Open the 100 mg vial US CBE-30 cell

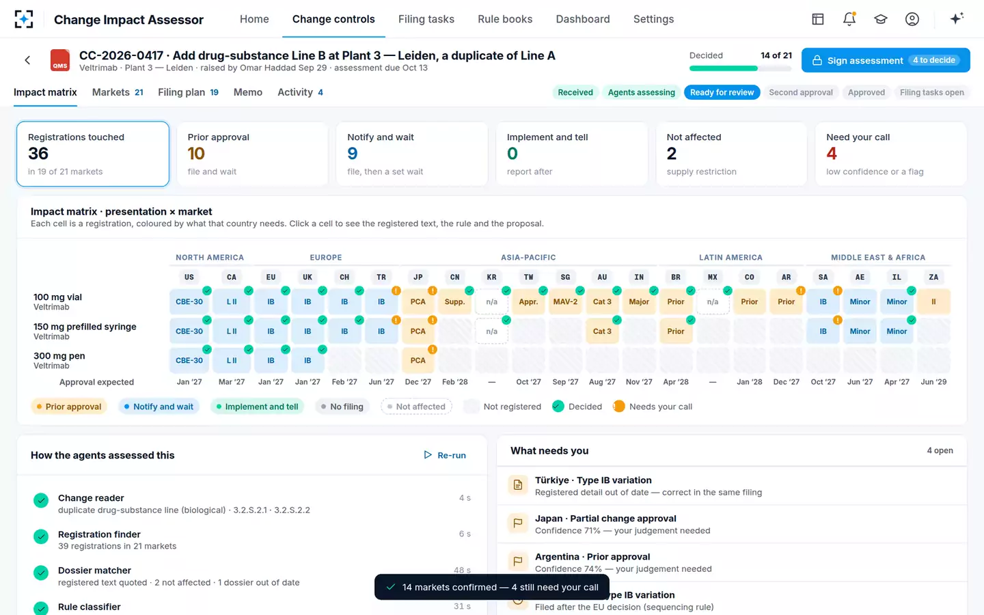[x=189, y=301]
